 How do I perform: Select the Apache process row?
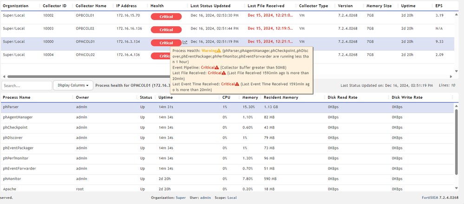pyautogui.click(x=227, y=188)
